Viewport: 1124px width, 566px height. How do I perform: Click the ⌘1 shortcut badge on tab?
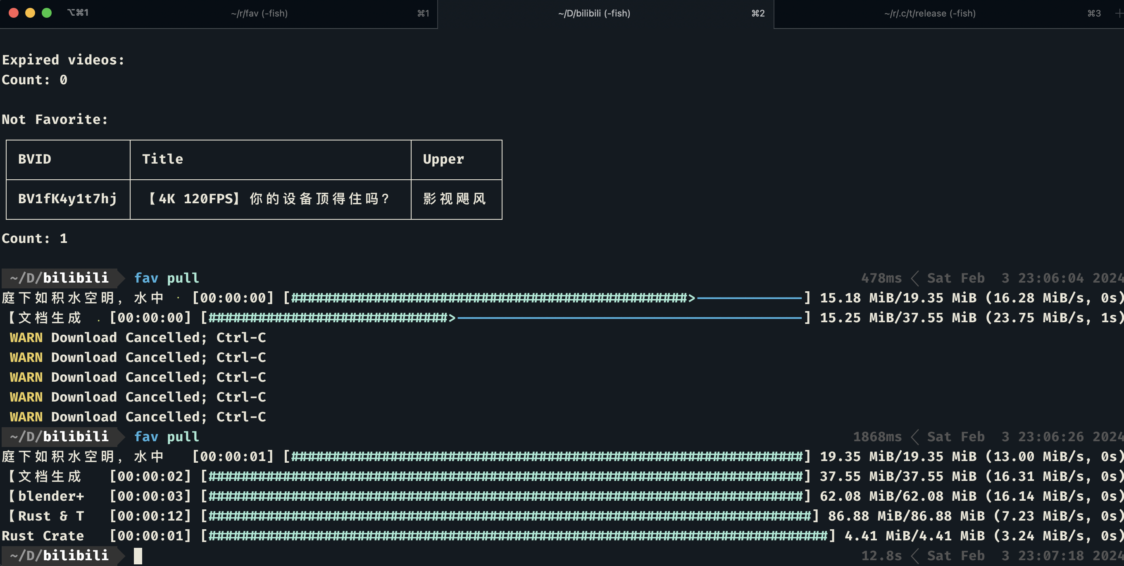pyautogui.click(x=423, y=13)
